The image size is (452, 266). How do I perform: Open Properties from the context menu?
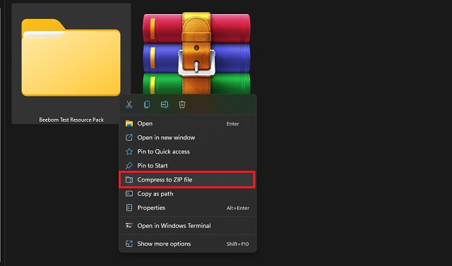coord(187,208)
